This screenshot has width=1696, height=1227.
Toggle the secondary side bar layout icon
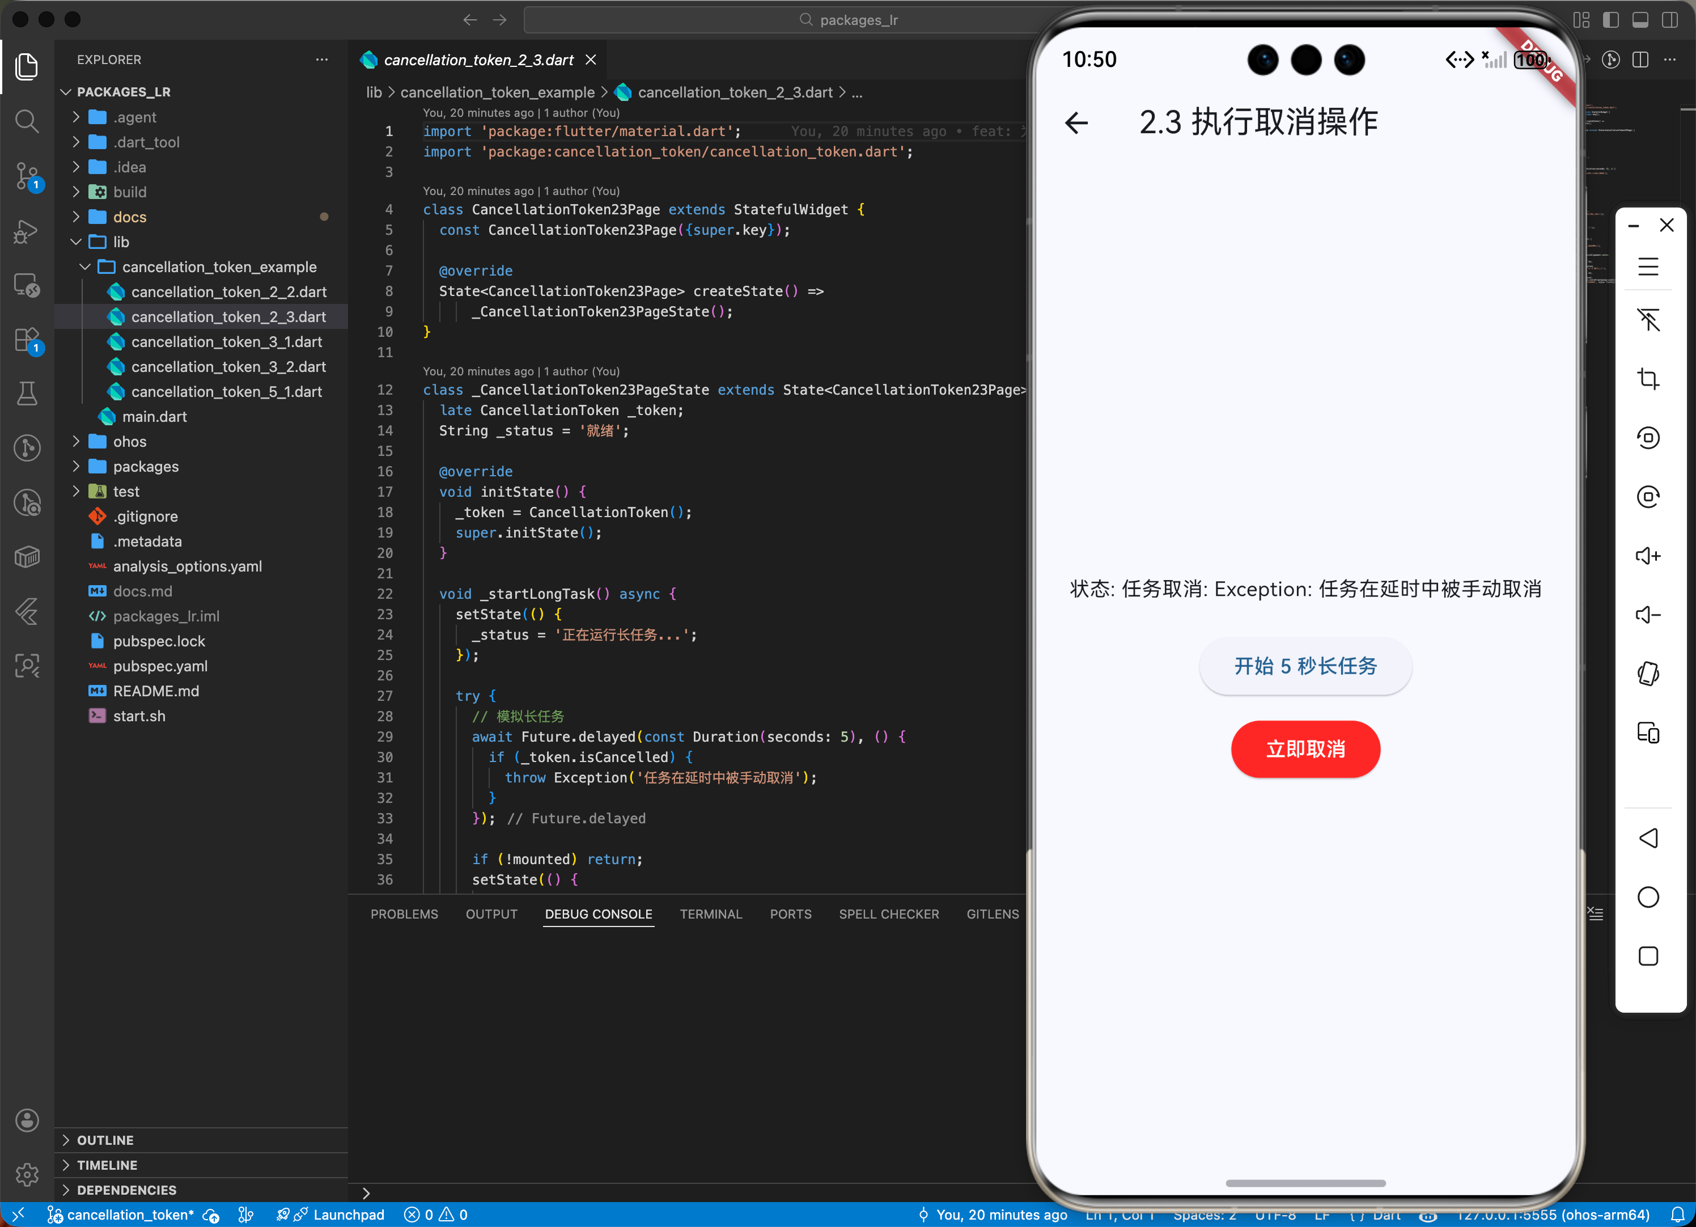tap(1670, 20)
